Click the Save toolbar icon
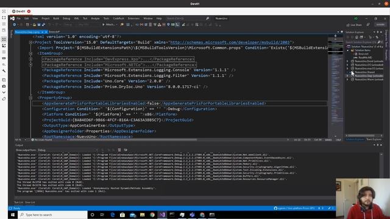The image size is (390, 219). [x=39, y=24]
